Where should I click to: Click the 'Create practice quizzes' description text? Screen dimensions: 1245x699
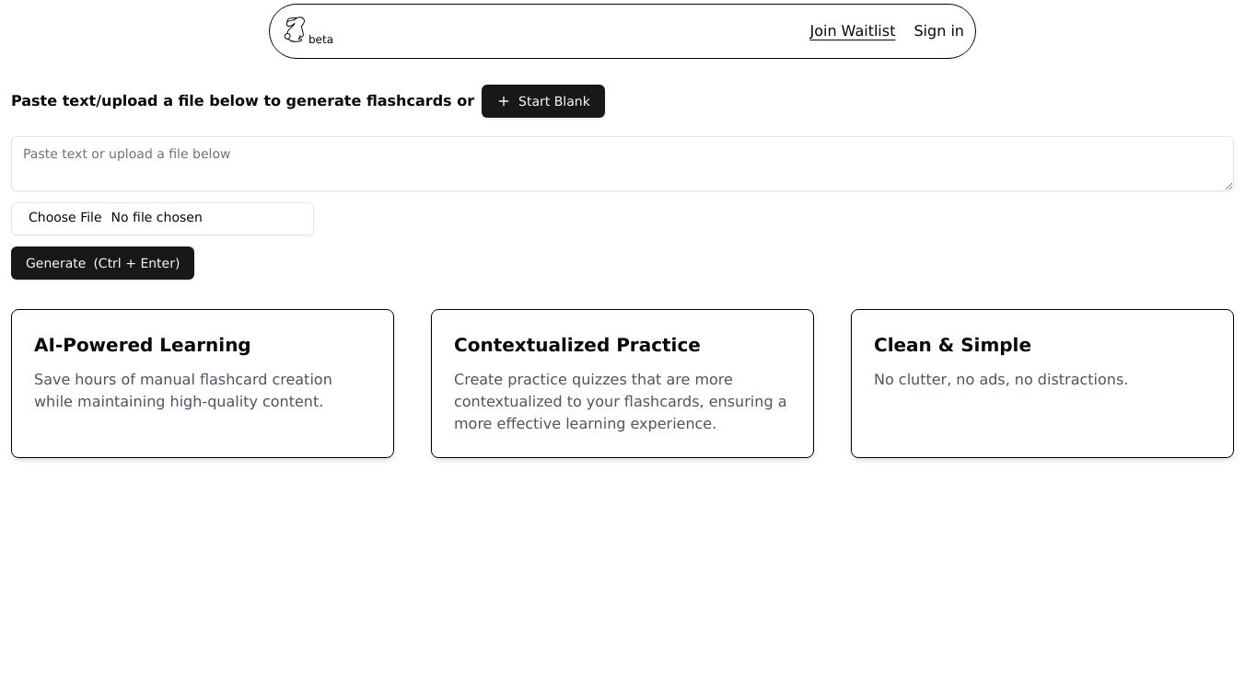click(x=620, y=402)
